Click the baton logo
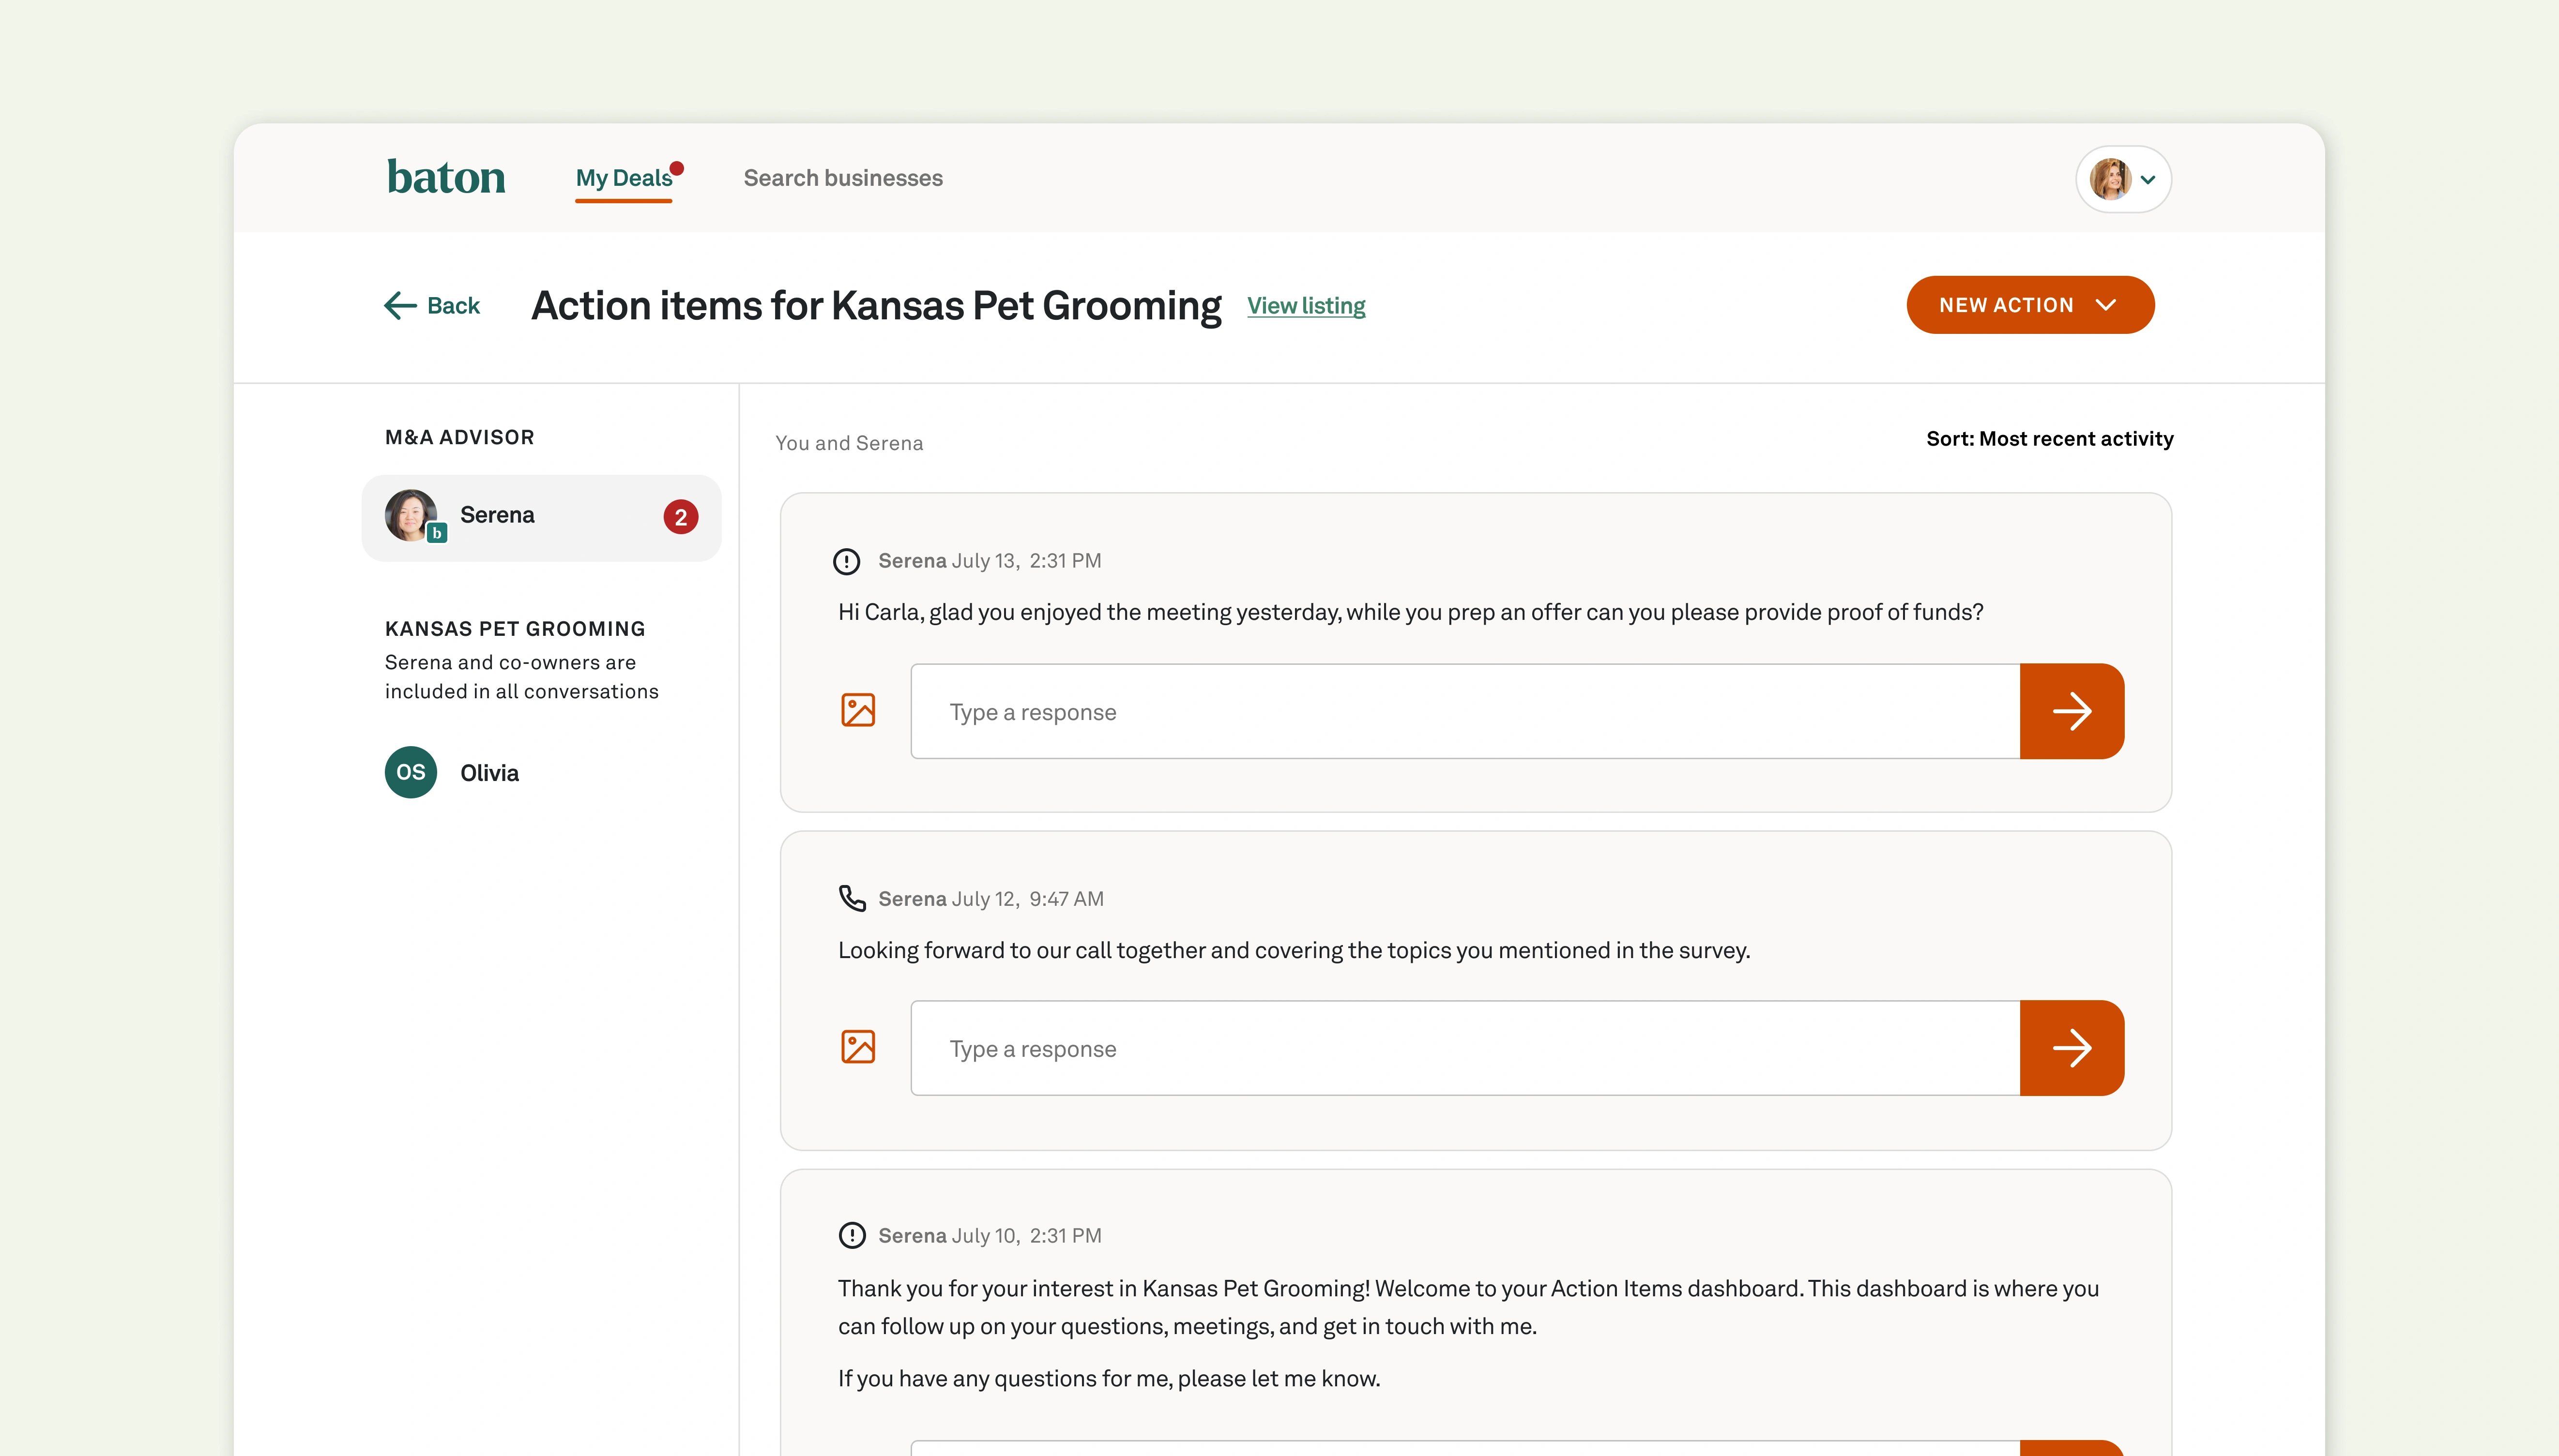 (x=446, y=178)
